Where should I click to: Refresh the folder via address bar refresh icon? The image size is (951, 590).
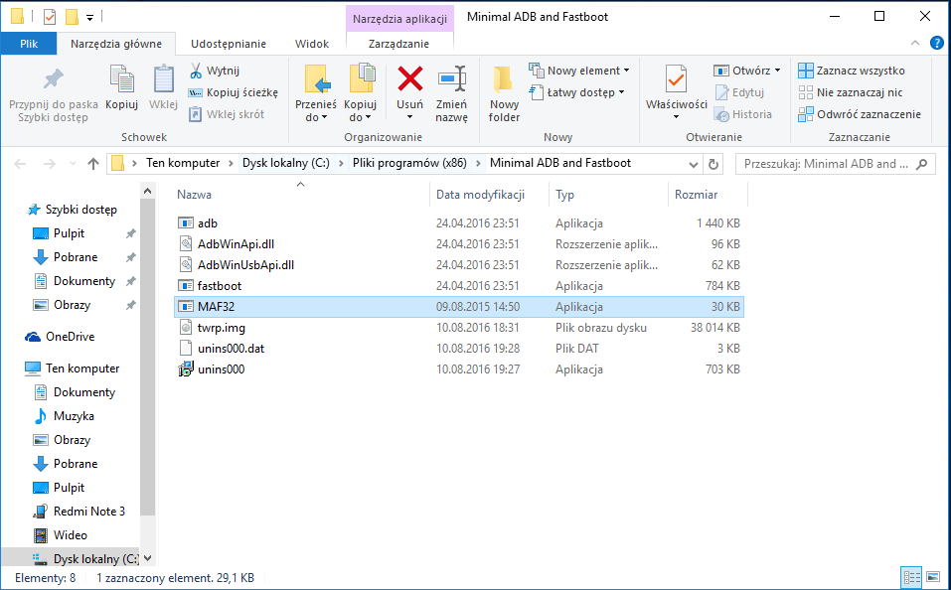click(713, 163)
